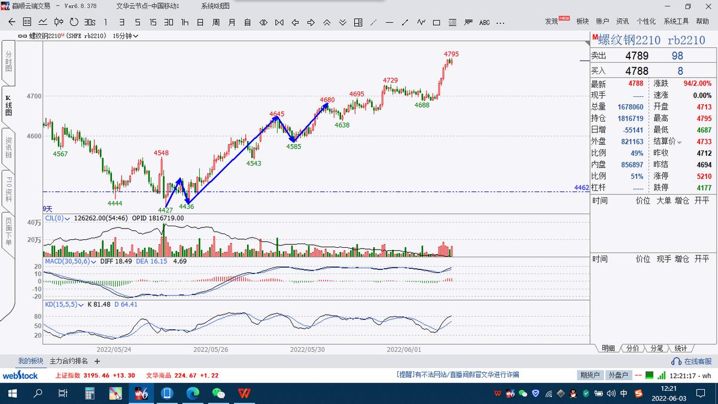This screenshot has height=404, width=718.
Task: Open the intraday line chart icon
Action: click(x=43, y=22)
